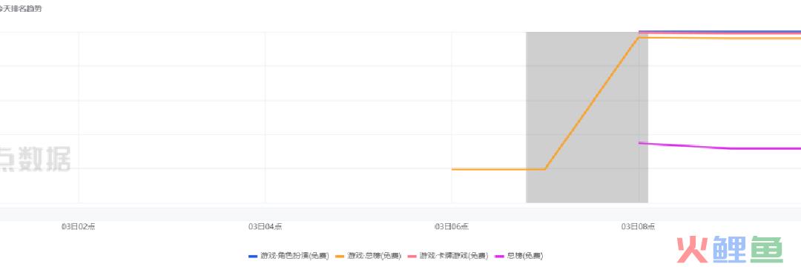Toggle the 游戏-角色扮演(免费) legend label
This screenshot has width=801, height=267.
294,256
